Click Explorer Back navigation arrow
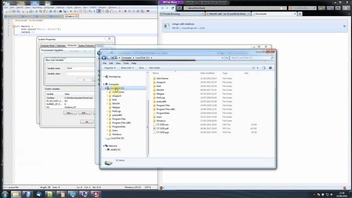352x198 pixels. [x=104, y=58]
